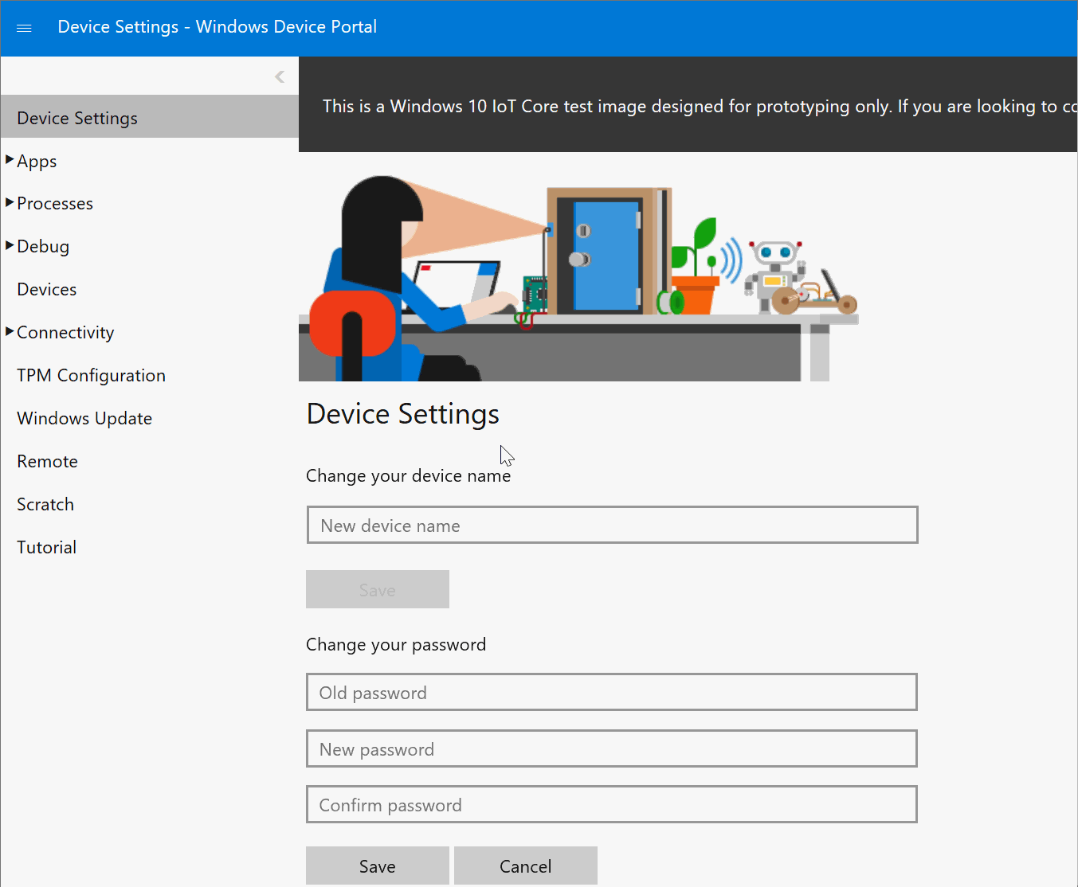Expand the Apps tree arrow

pos(10,160)
